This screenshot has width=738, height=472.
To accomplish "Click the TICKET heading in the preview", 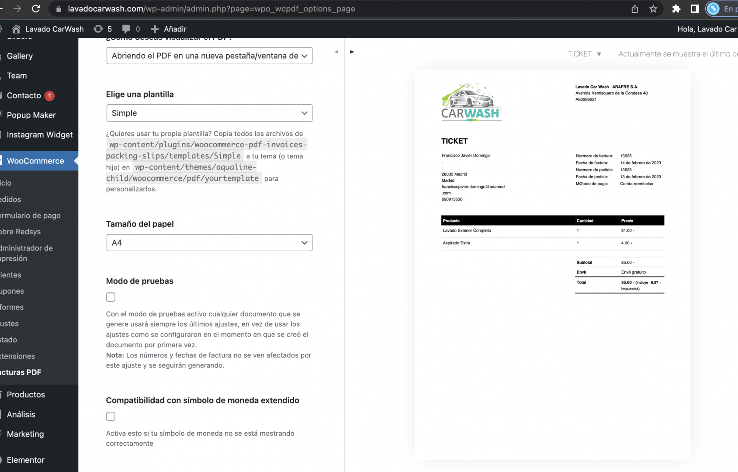I will (x=454, y=141).
